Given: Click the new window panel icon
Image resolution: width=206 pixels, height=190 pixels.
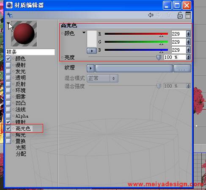Looking at the screenshot, I should [188, 15].
